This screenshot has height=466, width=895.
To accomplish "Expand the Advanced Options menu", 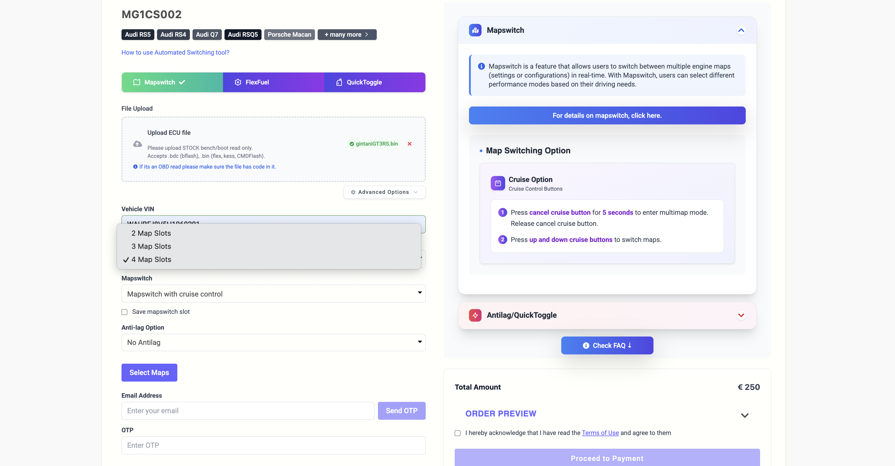I will (384, 192).
